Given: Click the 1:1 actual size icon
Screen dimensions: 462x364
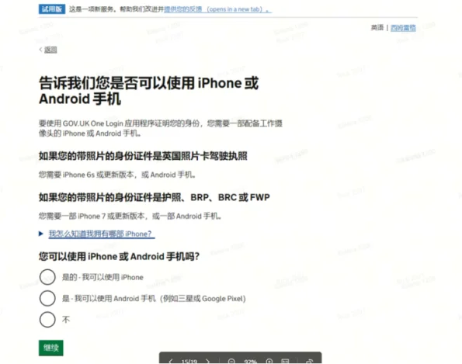Looking at the screenshot, I should point(285,361).
